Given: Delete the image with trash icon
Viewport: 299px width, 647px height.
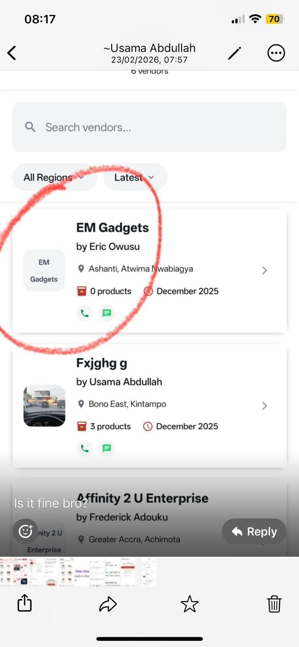Looking at the screenshot, I should pyautogui.click(x=274, y=604).
